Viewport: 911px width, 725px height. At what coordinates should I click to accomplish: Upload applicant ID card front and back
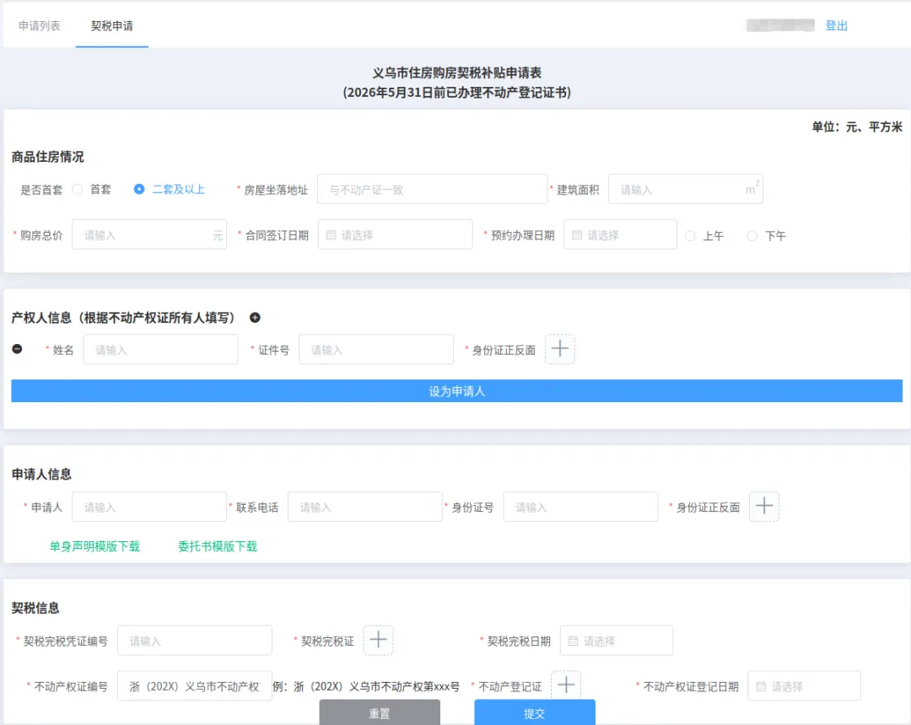coord(764,506)
